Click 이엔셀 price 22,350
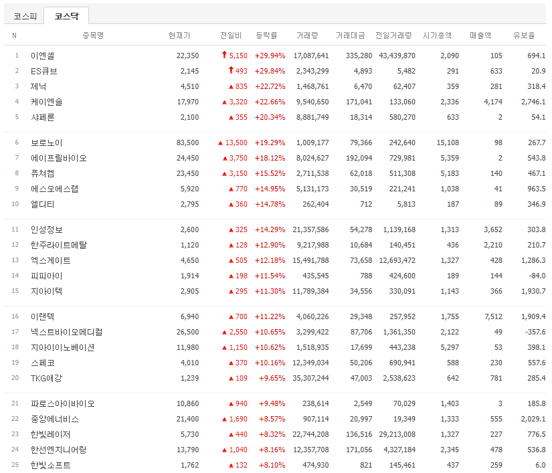This screenshot has width=552, height=473. point(187,56)
